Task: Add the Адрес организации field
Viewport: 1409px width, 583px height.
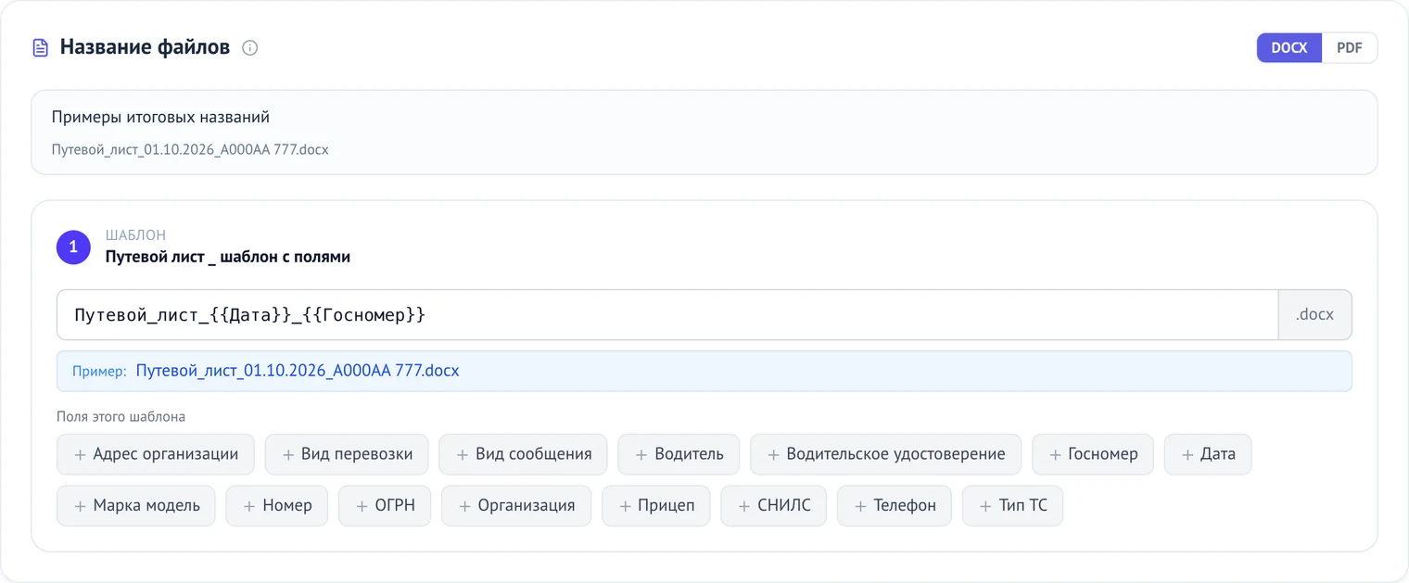Action: (x=156, y=454)
